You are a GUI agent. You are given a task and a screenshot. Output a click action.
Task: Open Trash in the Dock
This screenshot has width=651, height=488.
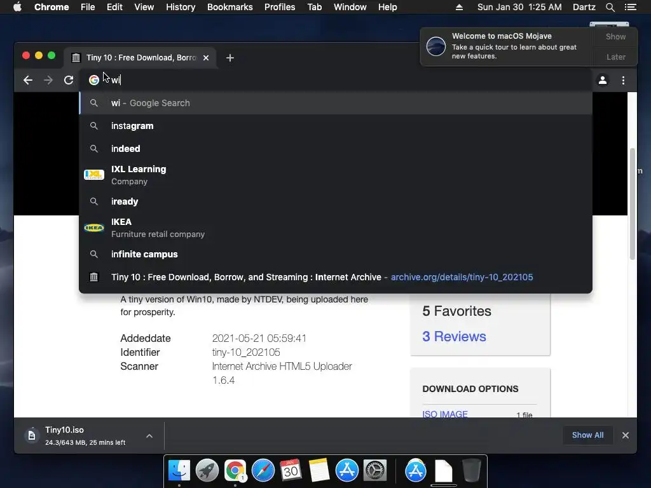click(x=472, y=470)
